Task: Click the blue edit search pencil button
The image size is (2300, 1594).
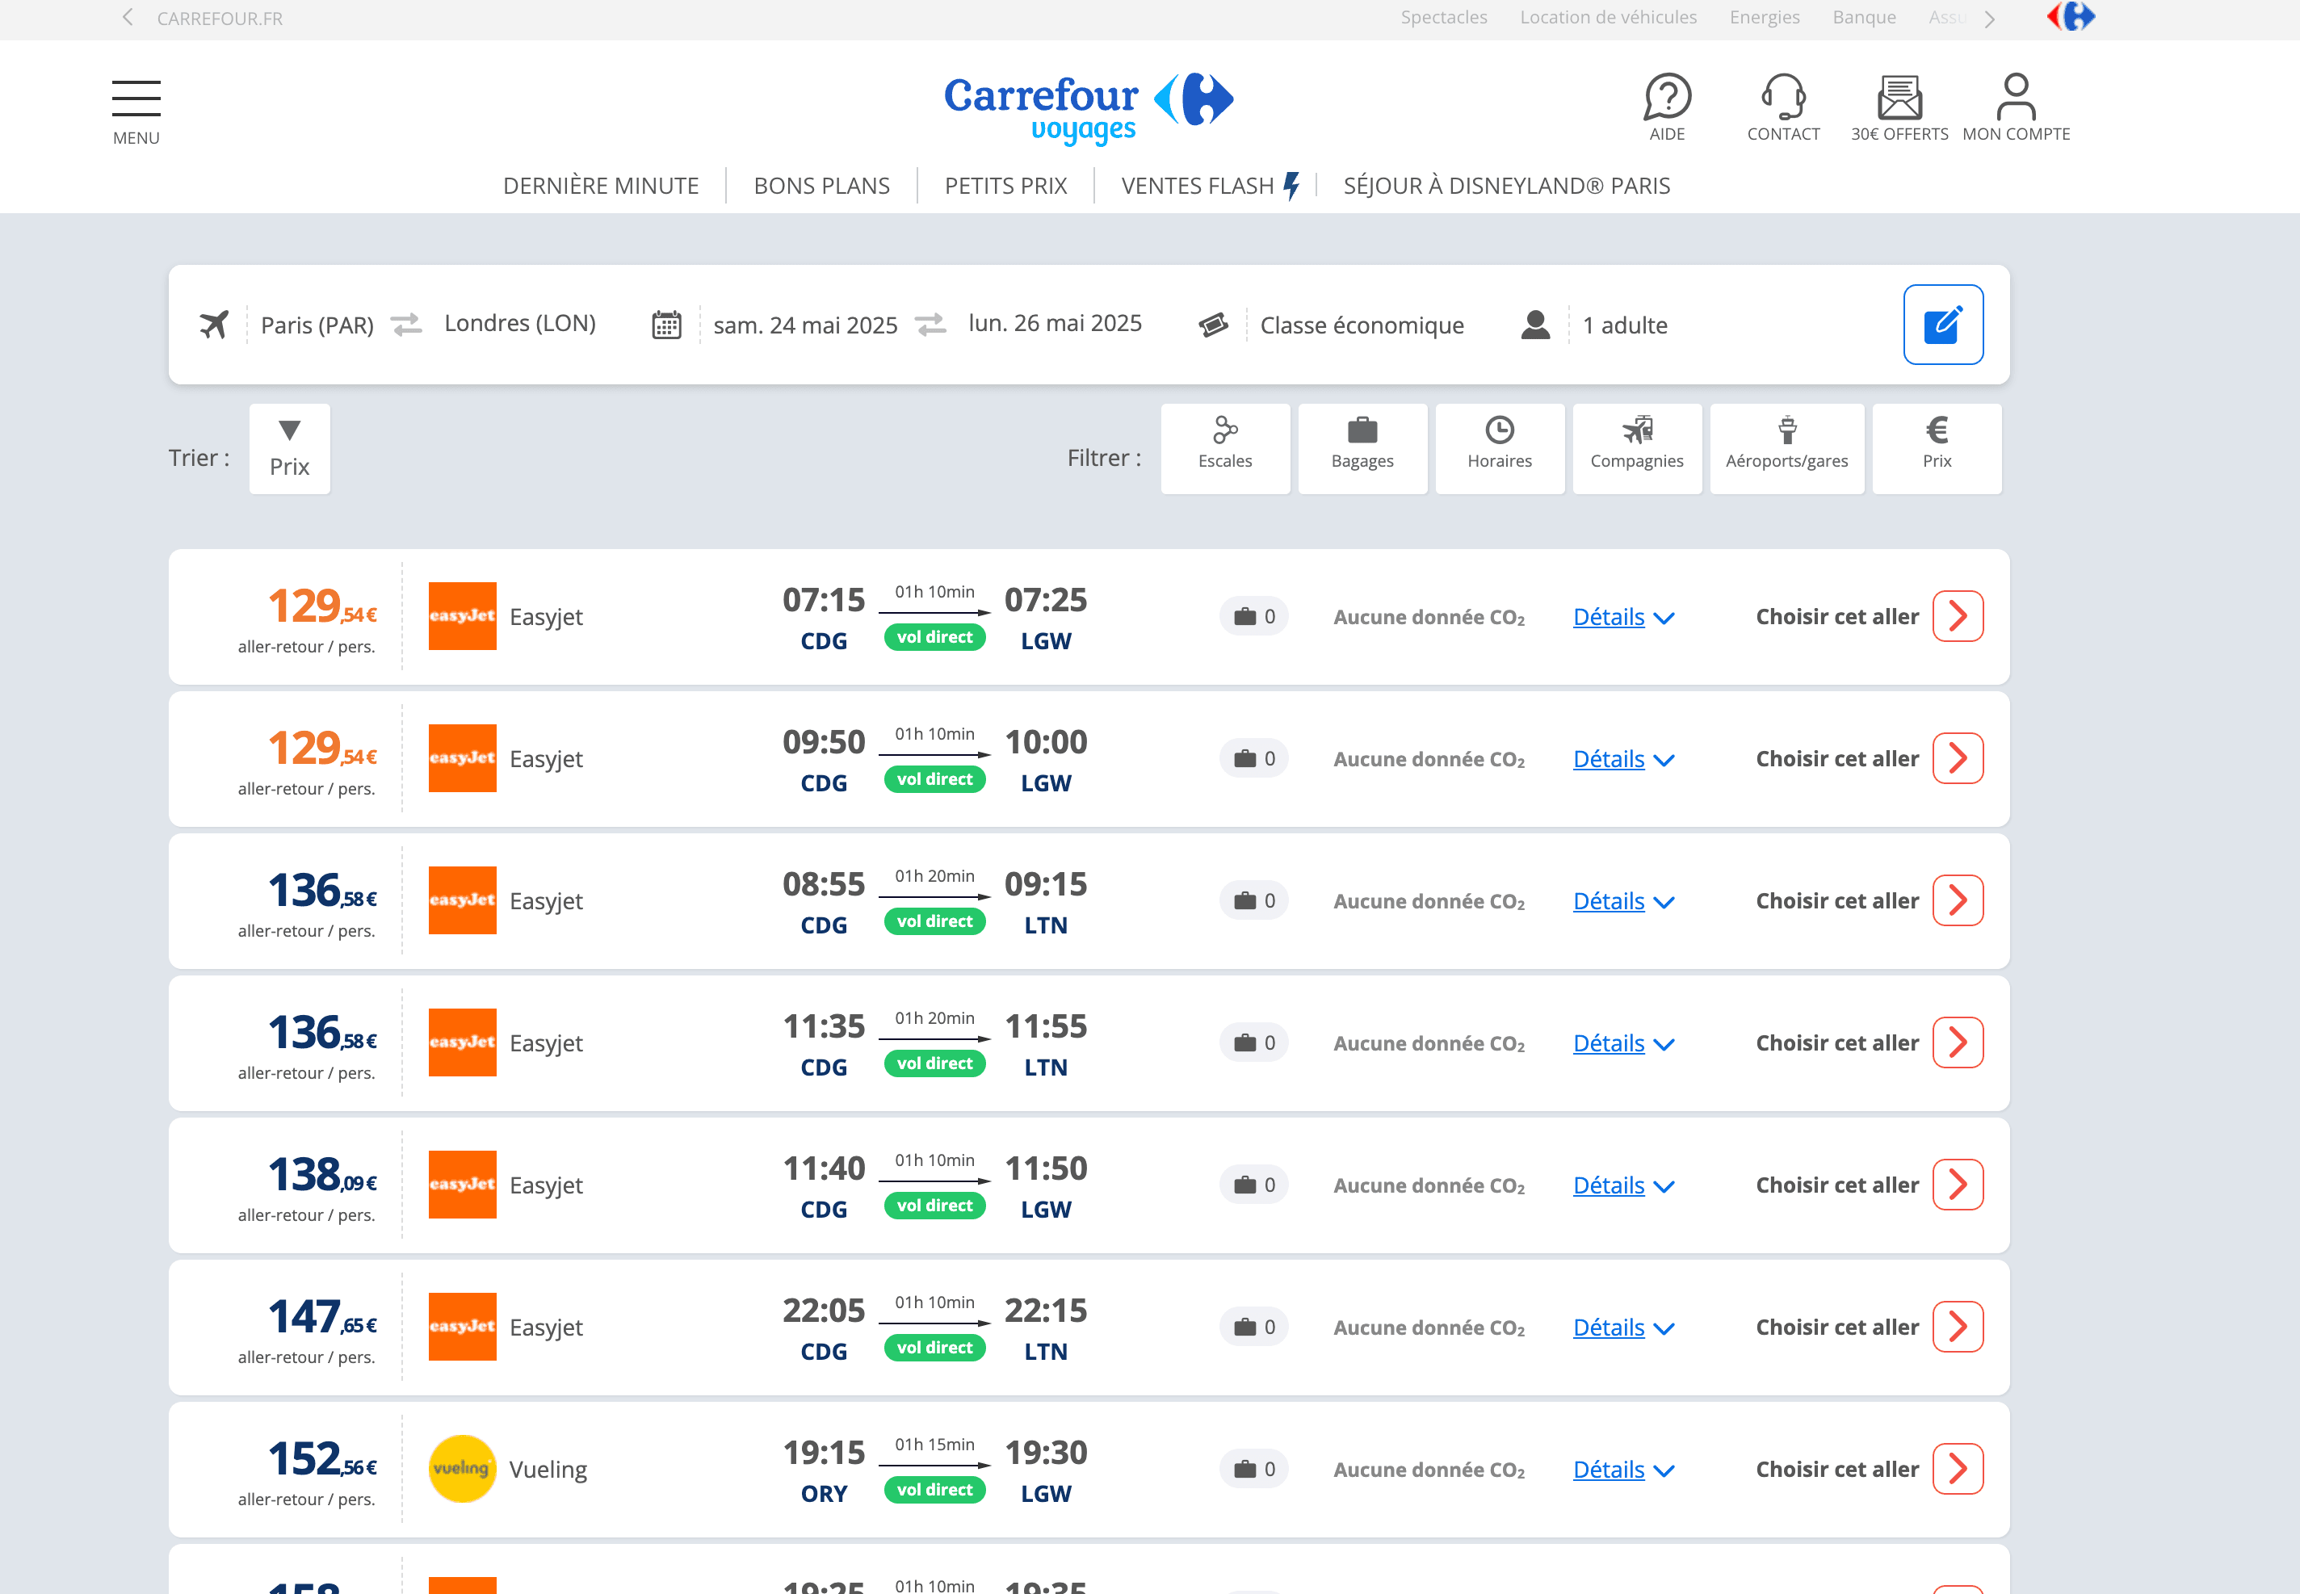Action: [x=1942, y=325]
